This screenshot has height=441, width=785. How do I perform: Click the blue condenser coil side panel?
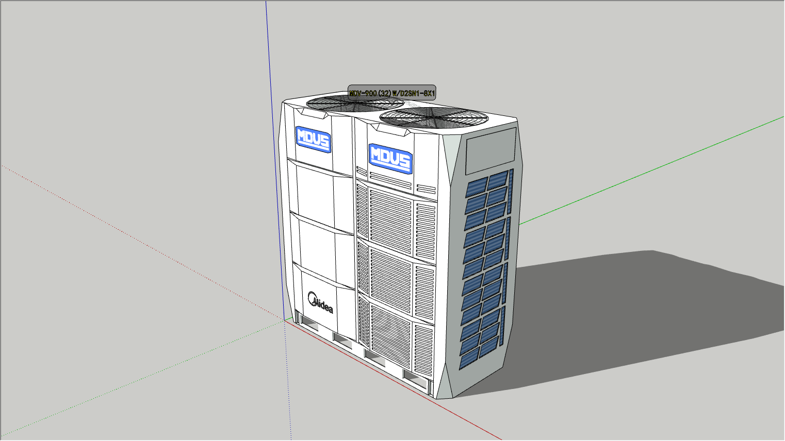coord(486,269)
